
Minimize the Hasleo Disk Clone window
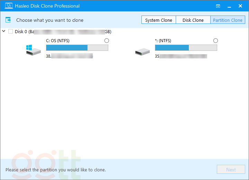click(229, 6)
